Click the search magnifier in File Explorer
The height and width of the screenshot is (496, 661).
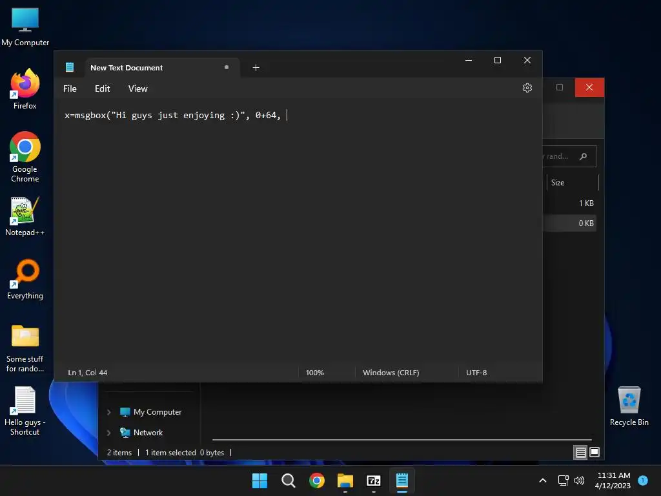click(x=583, y=156)
